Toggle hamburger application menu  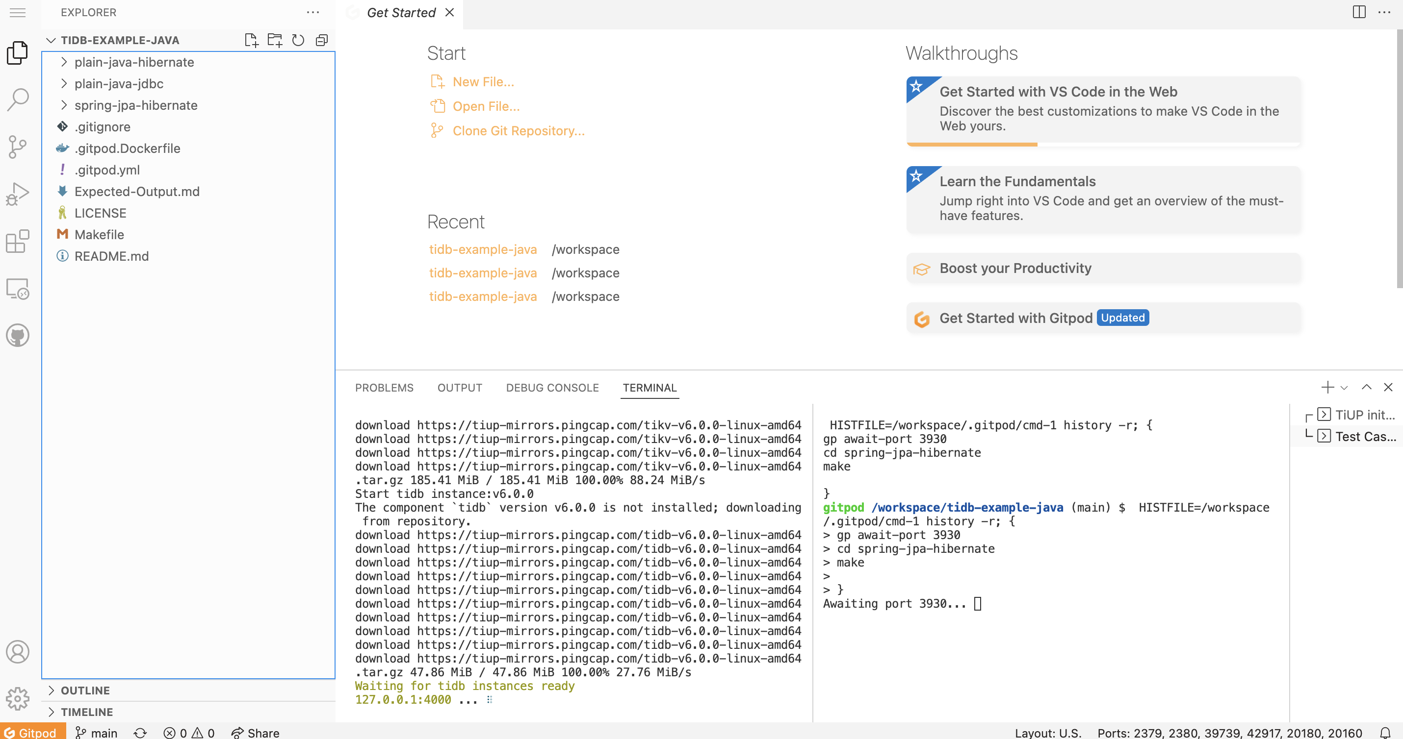18,12
